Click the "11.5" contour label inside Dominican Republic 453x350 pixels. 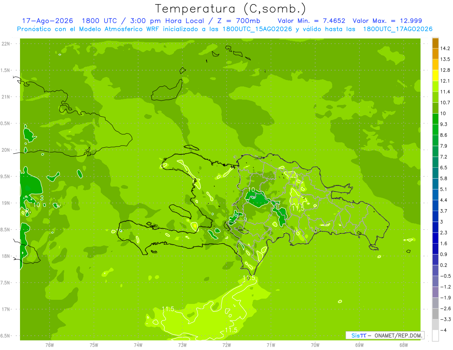298,208
